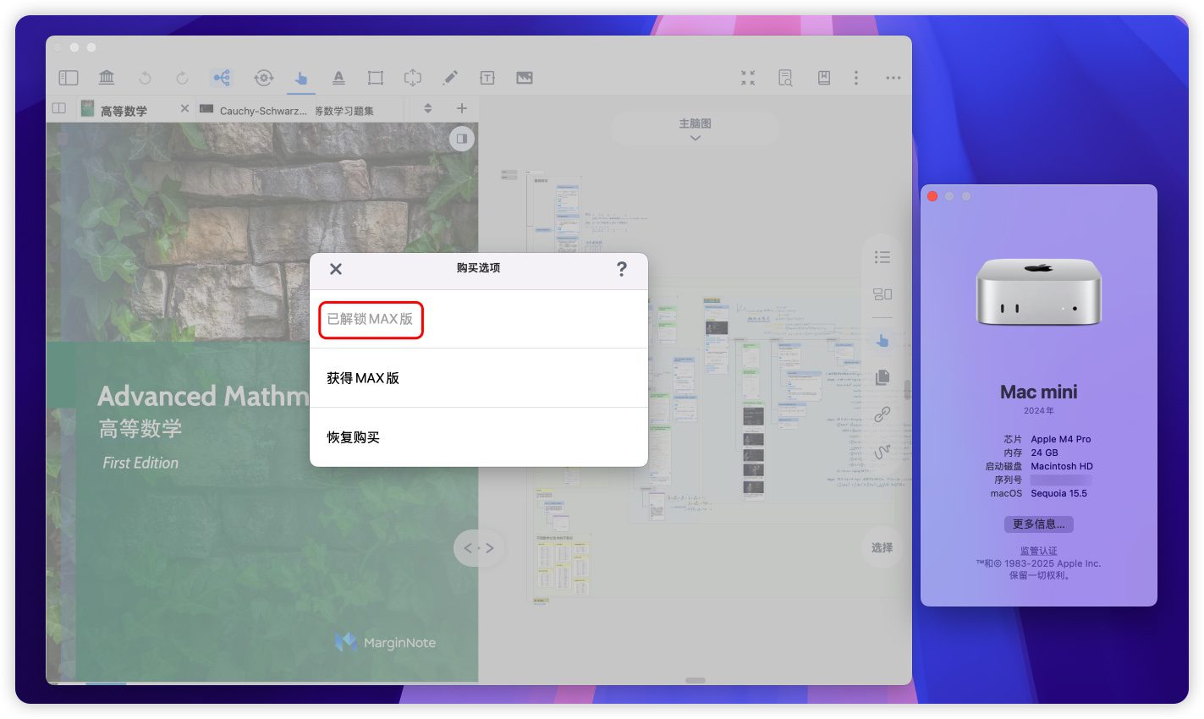Open the library building icon

(107, 78)
